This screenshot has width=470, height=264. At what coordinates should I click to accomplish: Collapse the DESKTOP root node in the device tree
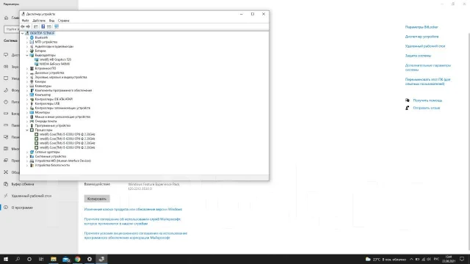23,33
